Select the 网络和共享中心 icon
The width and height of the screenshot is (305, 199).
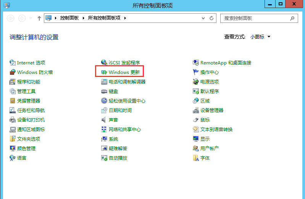(x=104, y=130)
